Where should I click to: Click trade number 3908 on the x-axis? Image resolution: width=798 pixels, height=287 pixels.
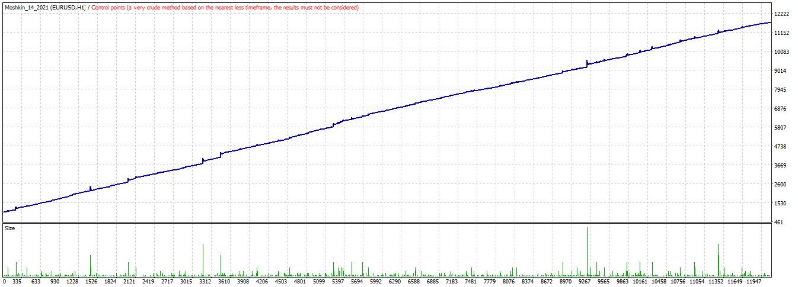point(243,282)
